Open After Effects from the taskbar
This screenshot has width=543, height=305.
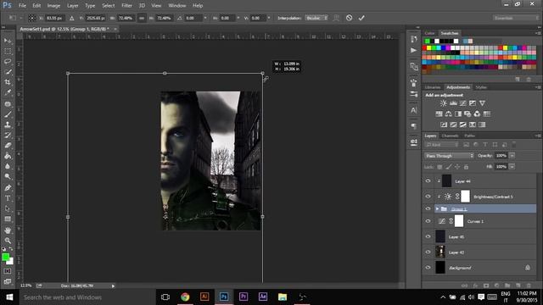tap(263, 297)
